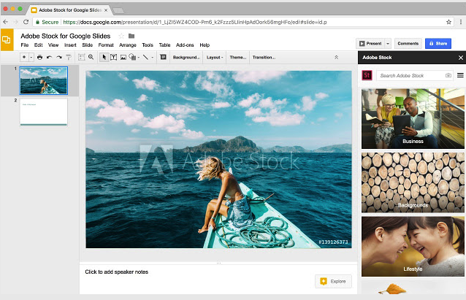466x300 pixels.
Task: Open the Present options dropdown arrow
Action: 388,43
